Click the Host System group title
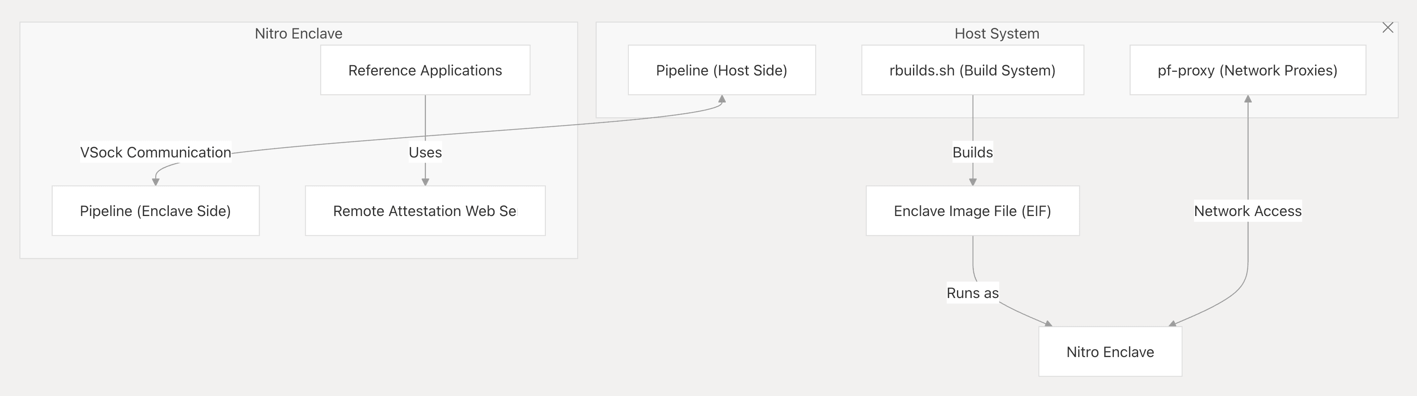Image resolution: width=1417 pixels, height=396 pixels. (x=996, y=34)
